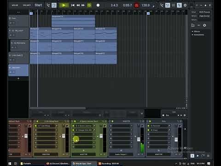This screenshot has height=166, width=221.
Task: Click the routing icon right of the tempo
Action: 162,5
